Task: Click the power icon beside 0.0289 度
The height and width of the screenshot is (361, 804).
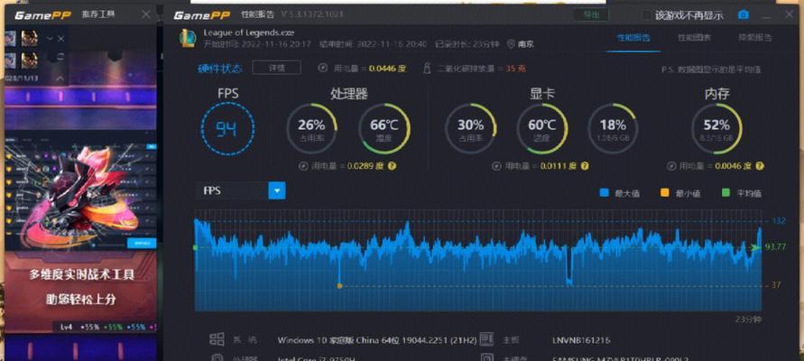Action: click(x=303, y=166)
